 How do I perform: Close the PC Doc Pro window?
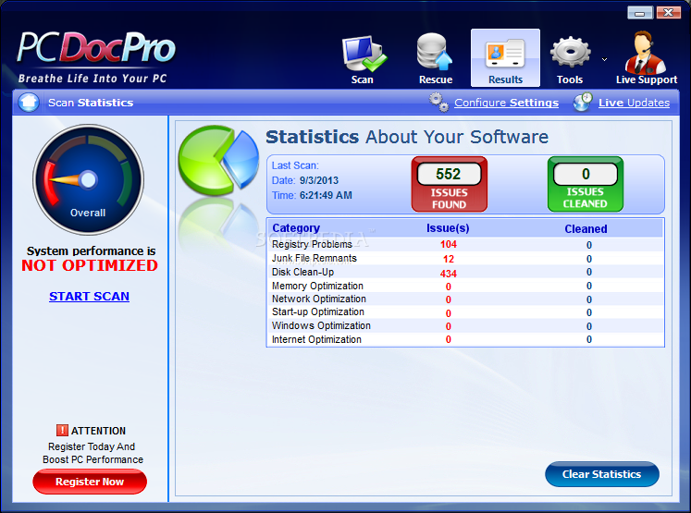point(669,13)
